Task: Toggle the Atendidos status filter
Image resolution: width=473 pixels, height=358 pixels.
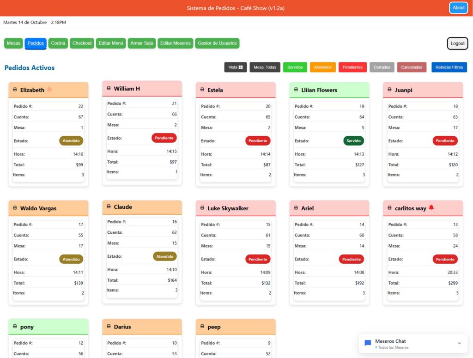Action: (322, 67)
